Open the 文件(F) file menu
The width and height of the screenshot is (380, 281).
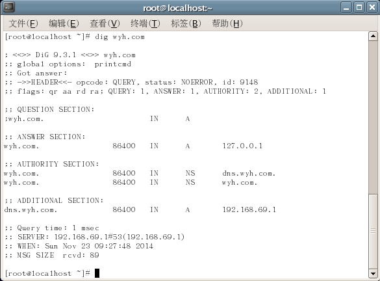23,23
